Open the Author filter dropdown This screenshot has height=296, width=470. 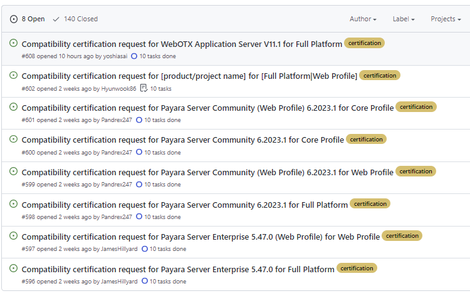tap(363, 19)
